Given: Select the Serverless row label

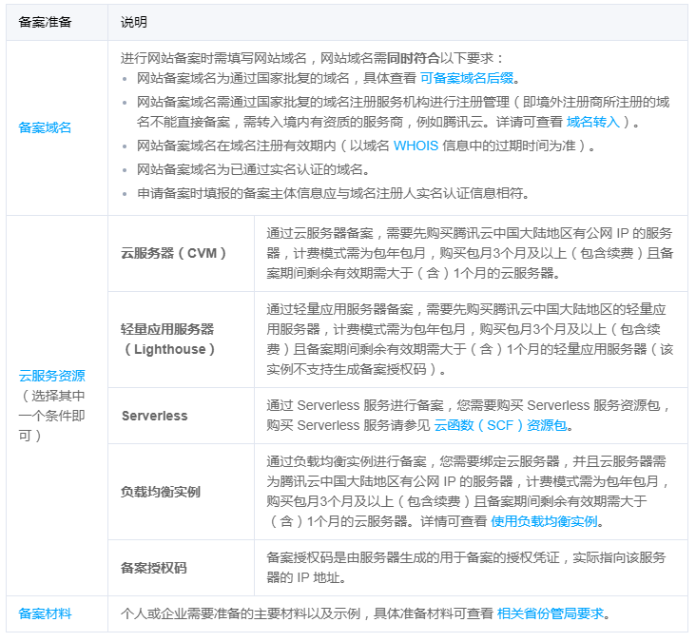Looking at the screenshot, I should pos(154,416).
